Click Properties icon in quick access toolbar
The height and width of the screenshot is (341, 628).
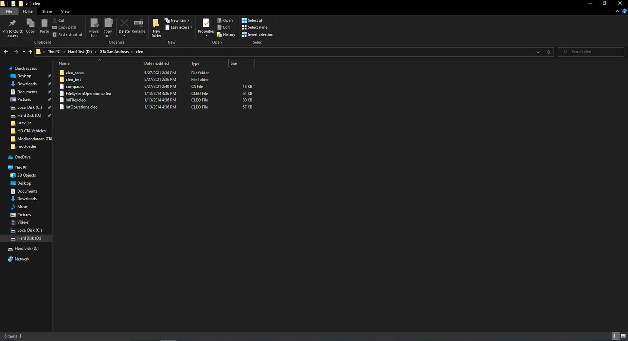point(14,3)
